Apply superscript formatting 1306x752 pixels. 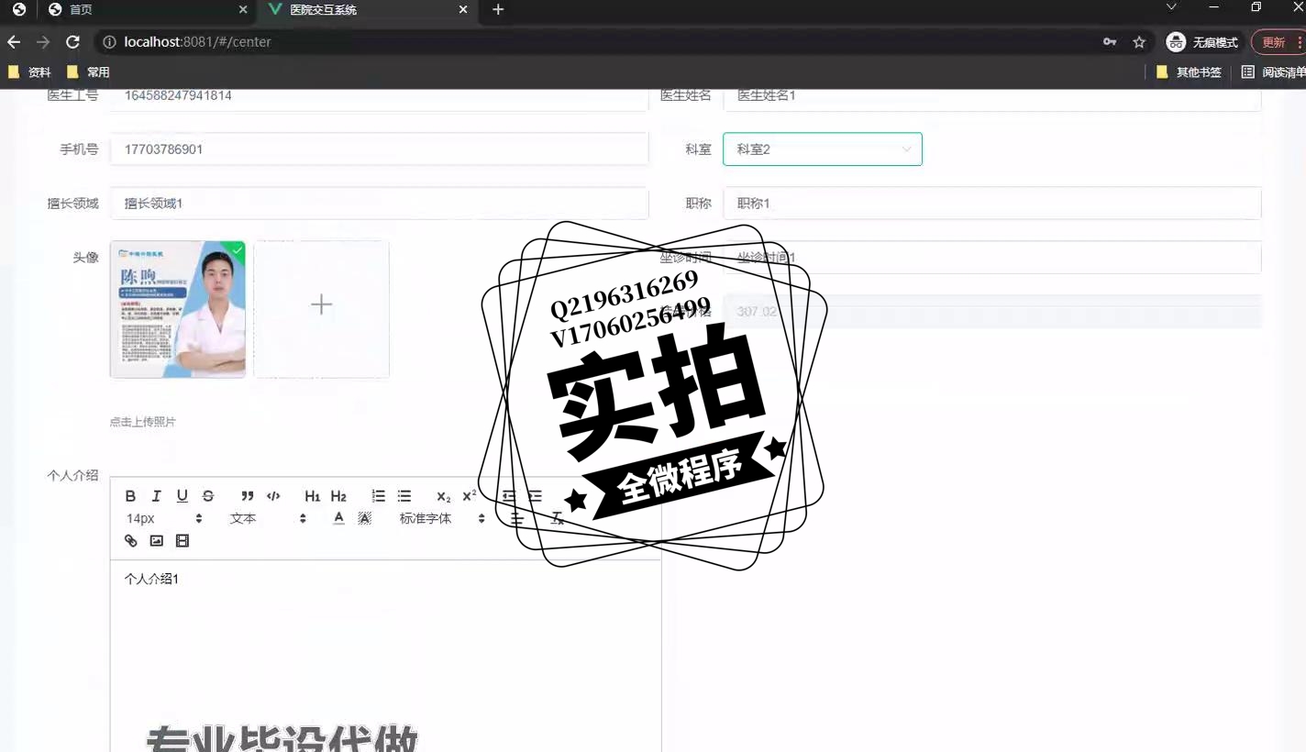click(470, 496)
